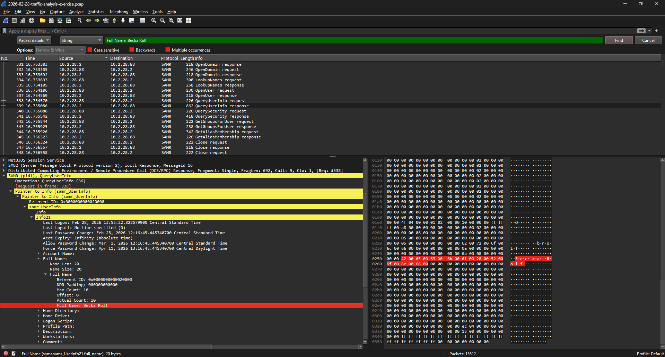Image resolution: width=665 pixels, height=357 pixels.
Task: Click the open capture file folder icon
Action: pyautogui.click(x=43, y=20)
